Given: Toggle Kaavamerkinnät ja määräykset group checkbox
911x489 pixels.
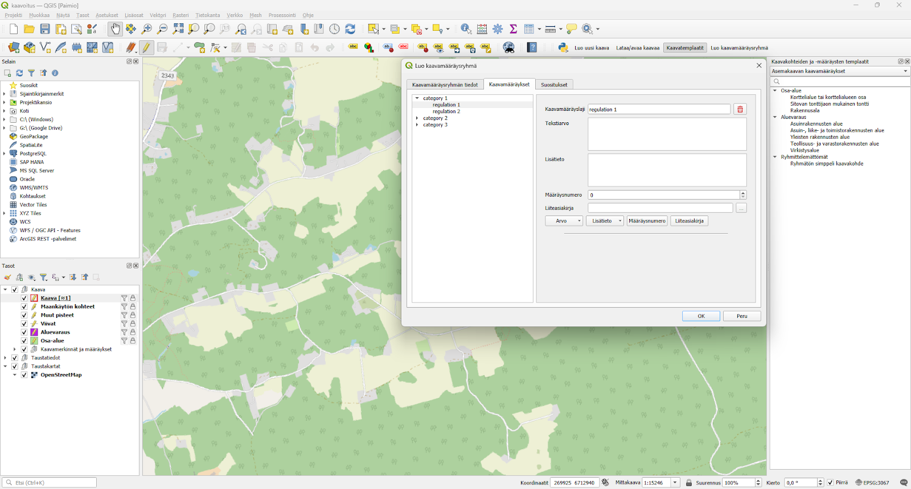Looking at the screenshot, I should [24, 349].
